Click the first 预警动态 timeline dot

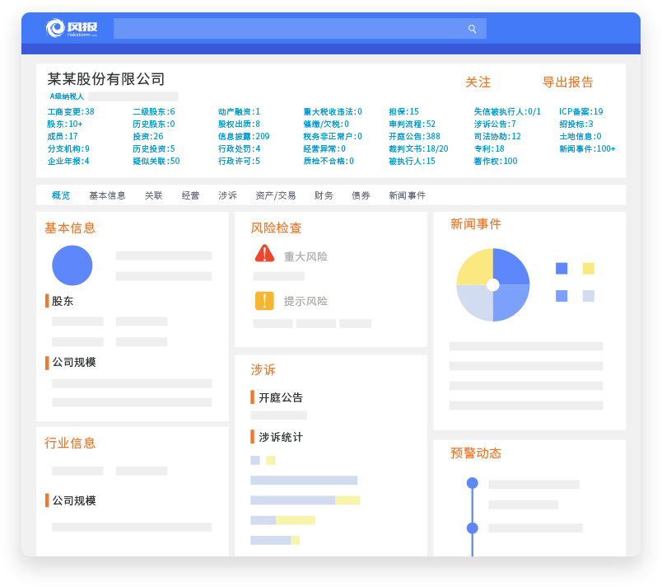[472, 483]
